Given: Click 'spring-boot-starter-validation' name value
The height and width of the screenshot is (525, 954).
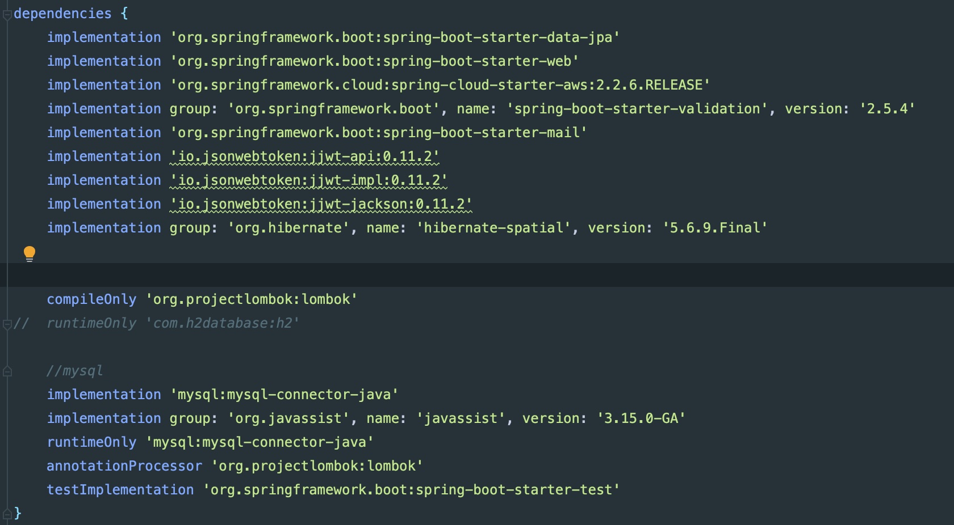Looking at the screenshot, I should coord(637,109).
